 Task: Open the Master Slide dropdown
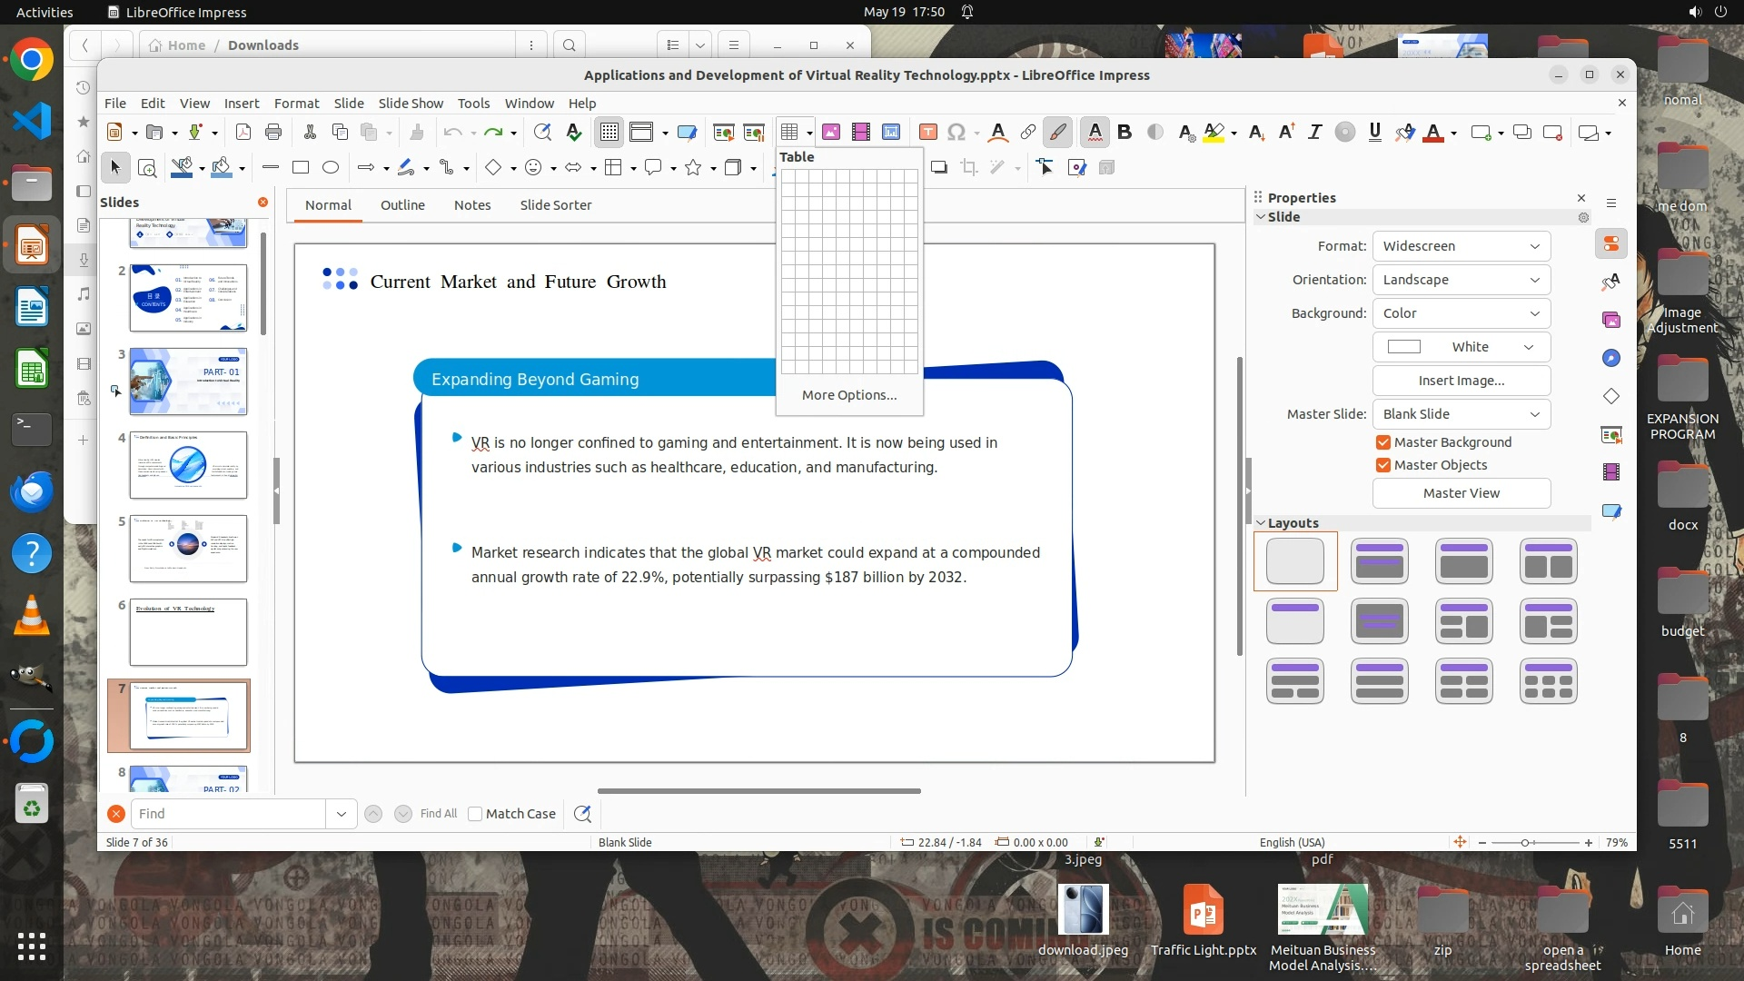point(1461,414)
